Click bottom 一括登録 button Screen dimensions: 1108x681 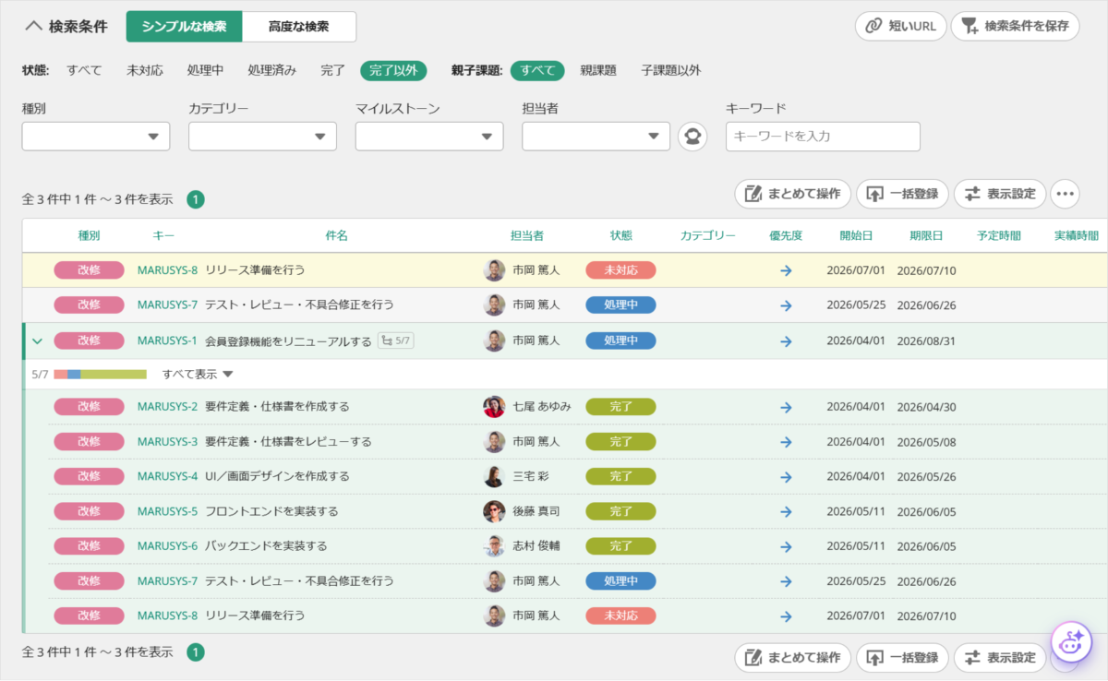pyautogui.click(x=902, y=658)
